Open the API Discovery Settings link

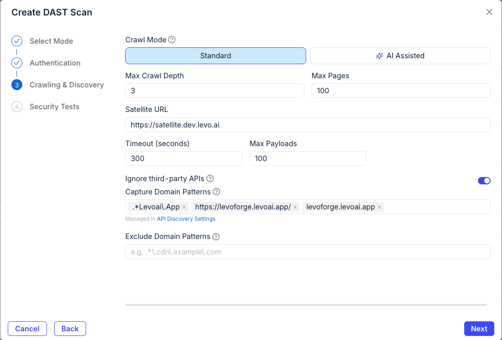[x=186, y=219]
